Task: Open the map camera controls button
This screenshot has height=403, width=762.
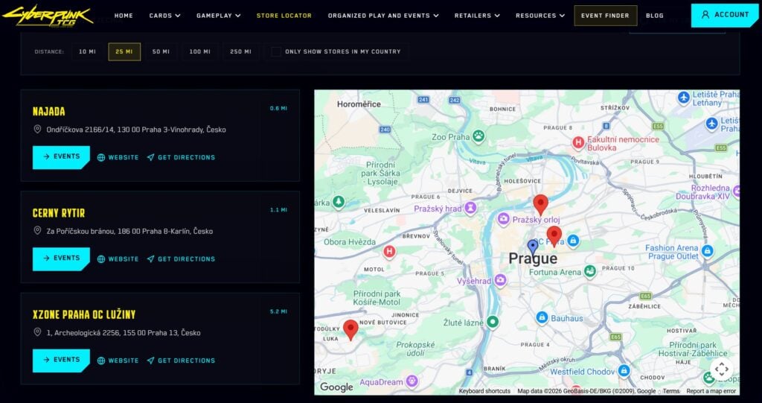Action: [x=722, y=369]
